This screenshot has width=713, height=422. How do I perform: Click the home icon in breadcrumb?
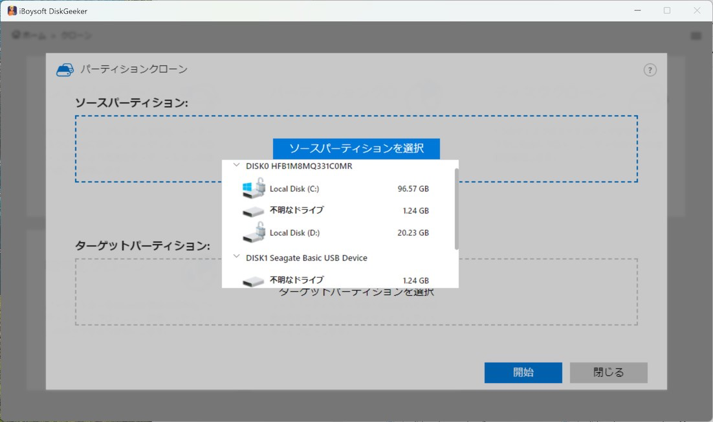16,34
